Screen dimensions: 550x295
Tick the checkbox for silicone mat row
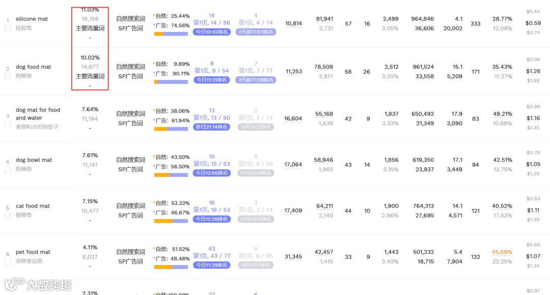pyautogui.click(x=8, y=28)
